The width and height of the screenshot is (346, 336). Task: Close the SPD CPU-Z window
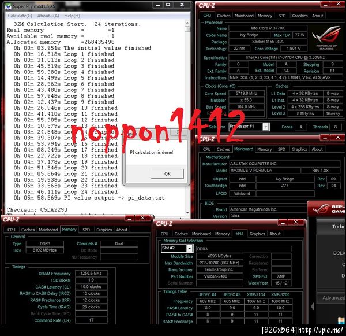point(296,222)
